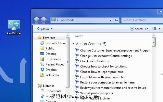Image resolution: width=163 pixels, height=102 pixels.
Task: Open Restore your computer to an earlier time
Action: tap(107, 82)
